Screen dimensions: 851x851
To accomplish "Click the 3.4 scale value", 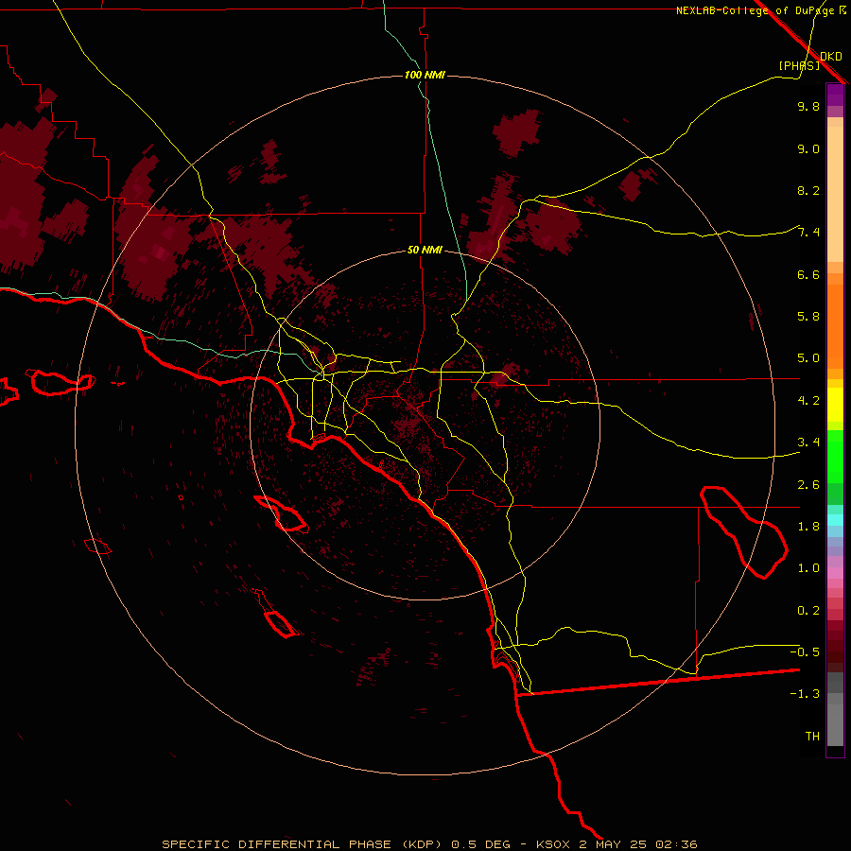I will click(808, 443).
